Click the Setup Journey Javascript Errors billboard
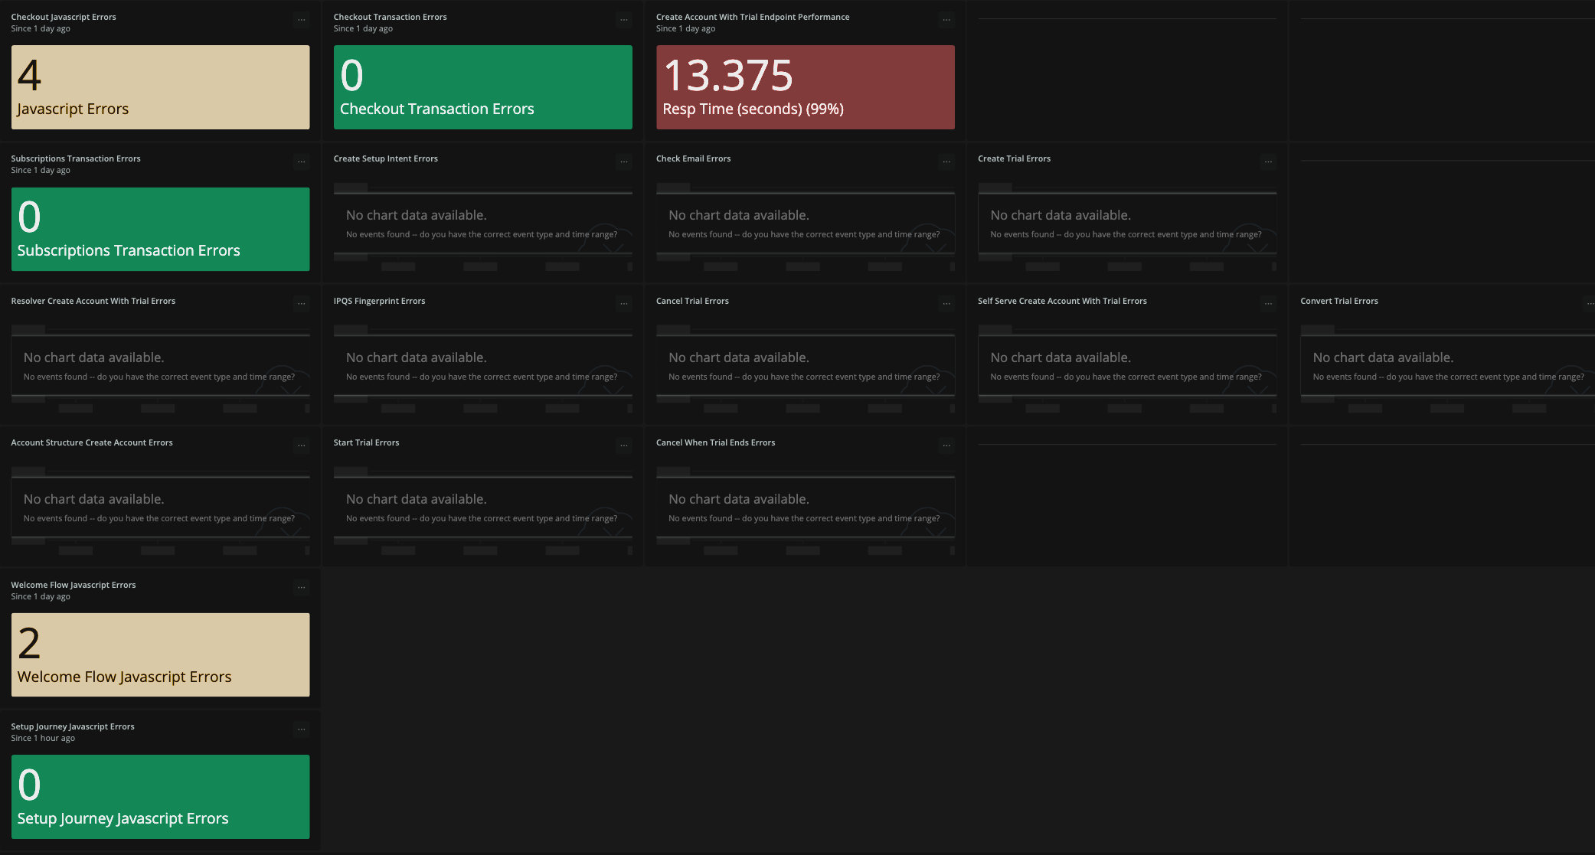The image size is (1595, 855). [x=161, y=797]
